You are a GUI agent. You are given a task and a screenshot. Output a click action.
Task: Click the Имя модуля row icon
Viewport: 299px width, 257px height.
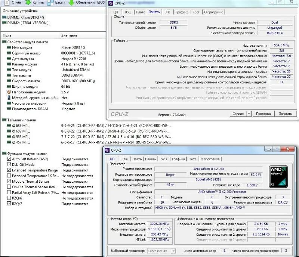(x=9, y=47)
